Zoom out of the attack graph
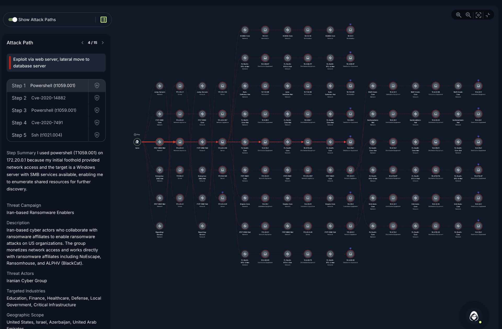Screen dimensions: 502x329 468,15
